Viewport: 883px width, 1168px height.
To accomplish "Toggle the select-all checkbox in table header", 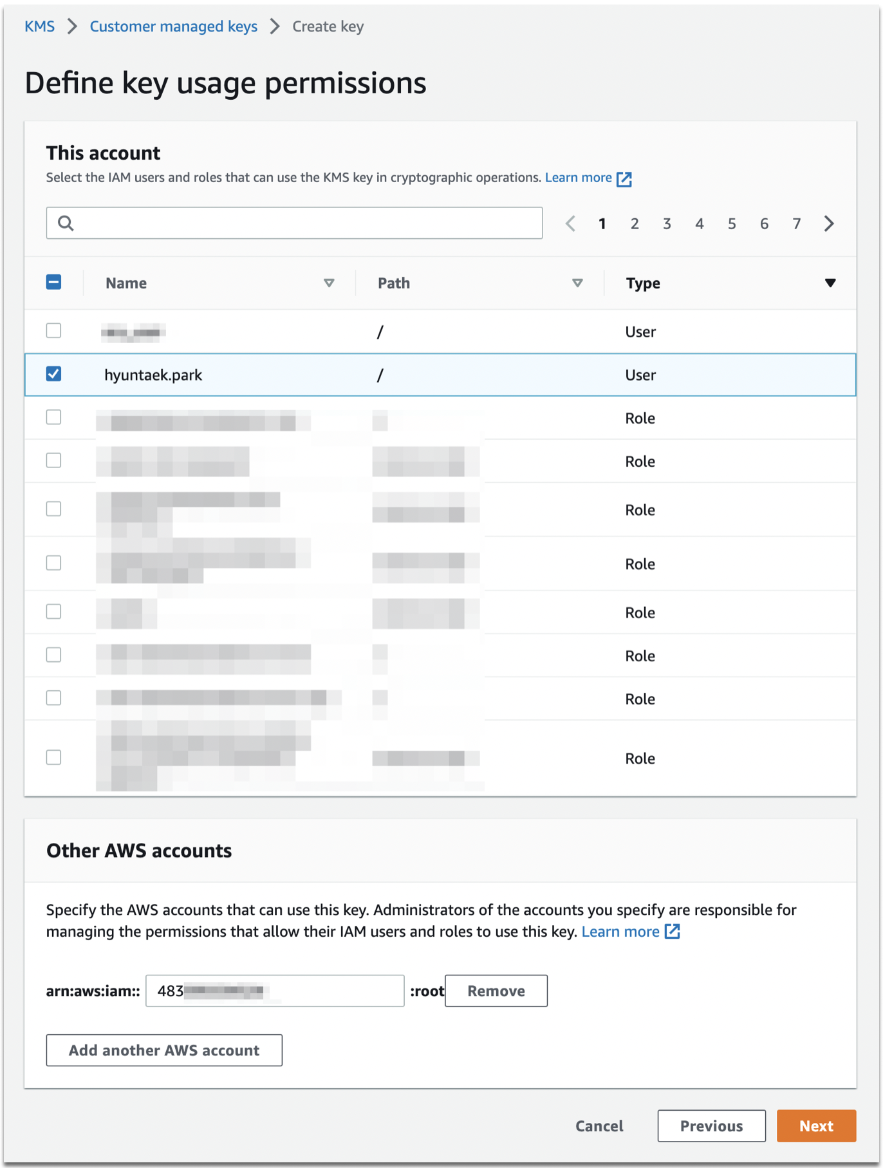I will (54, 281).
